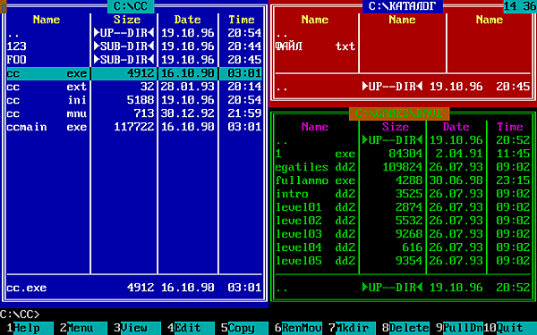
Task: Open the FOO sub-directory
Action: [x=134, y=60]
